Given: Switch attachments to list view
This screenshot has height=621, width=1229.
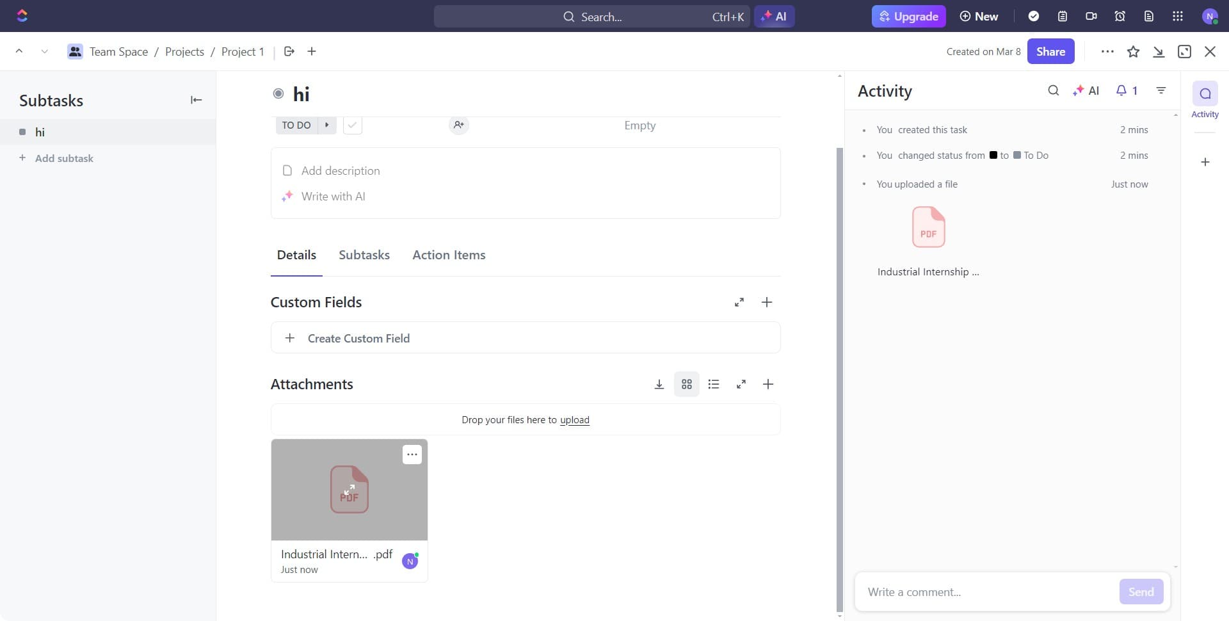Looking at the screenshot, I should pyautogui.click(x=714, y=384).
